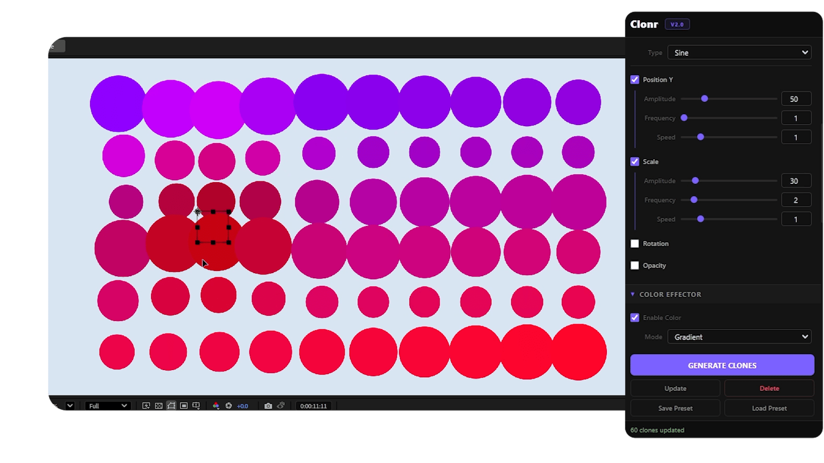Collapse the Color Effector section

633,295
